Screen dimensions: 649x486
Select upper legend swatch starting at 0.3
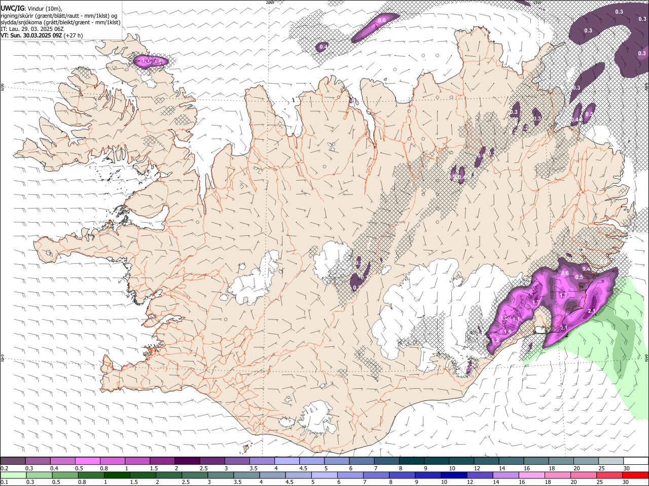point(38,461)
